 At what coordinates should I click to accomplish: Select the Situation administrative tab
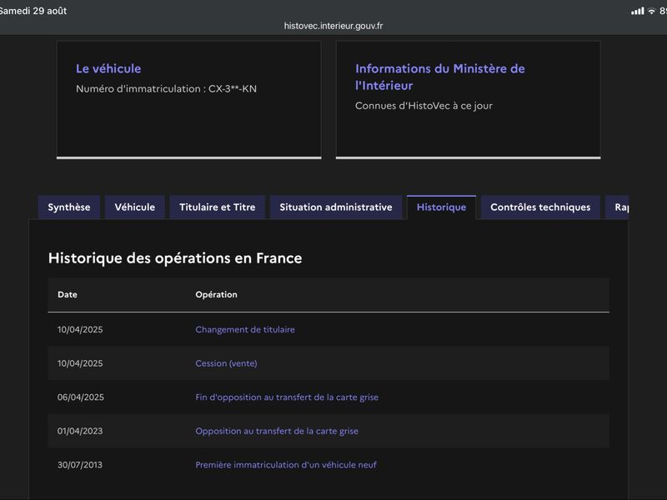click(x=336, y=207)
